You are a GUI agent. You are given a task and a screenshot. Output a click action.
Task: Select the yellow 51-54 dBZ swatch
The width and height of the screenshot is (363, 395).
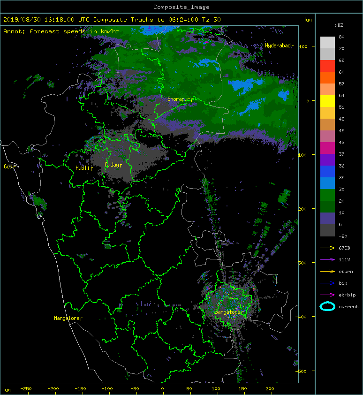327,101
